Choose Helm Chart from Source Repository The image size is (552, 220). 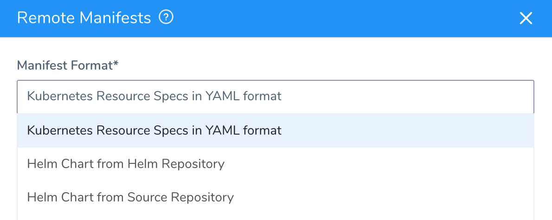[x=275, y=197]
